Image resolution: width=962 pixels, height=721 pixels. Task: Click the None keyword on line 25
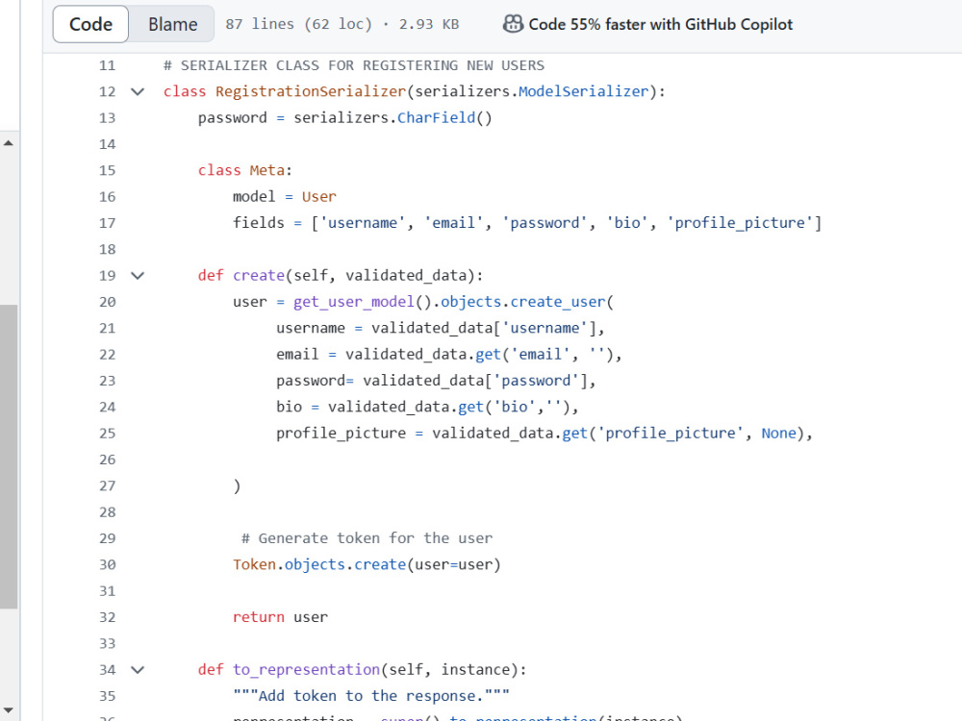(x=778, y=434)
